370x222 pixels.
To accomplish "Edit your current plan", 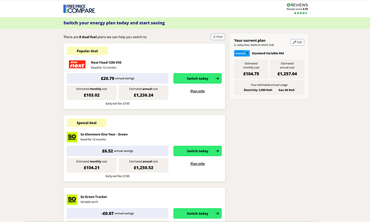I will point(297,42).
